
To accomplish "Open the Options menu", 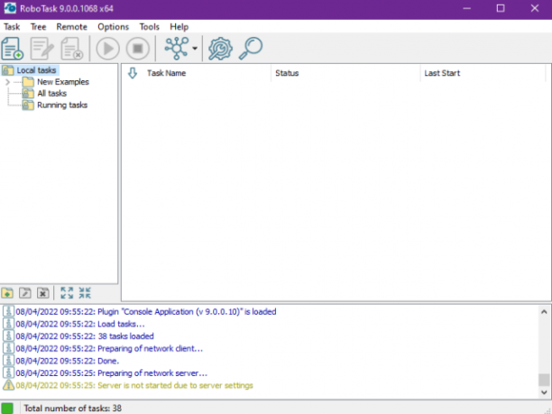I will [113, 27].
